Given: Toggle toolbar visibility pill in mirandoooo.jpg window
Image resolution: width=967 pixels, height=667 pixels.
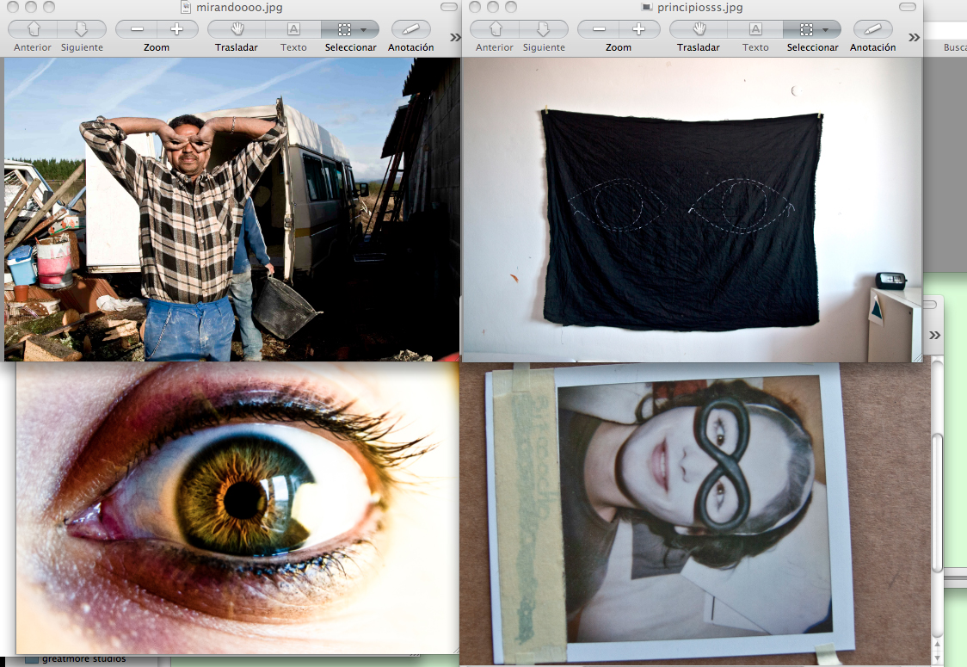Looking at the screenshot, I should click(449, 7).
